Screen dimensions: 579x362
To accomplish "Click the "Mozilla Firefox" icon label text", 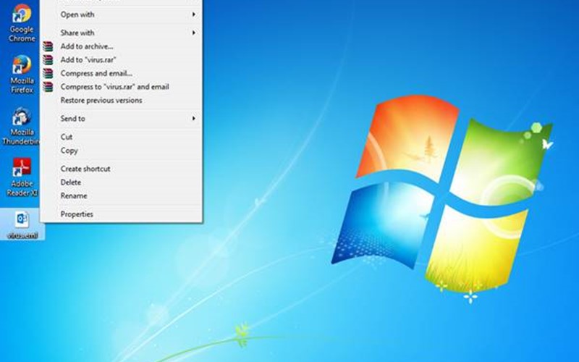I will (x=22, y=85).
